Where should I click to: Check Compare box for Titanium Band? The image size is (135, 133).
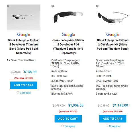[18, 92]
